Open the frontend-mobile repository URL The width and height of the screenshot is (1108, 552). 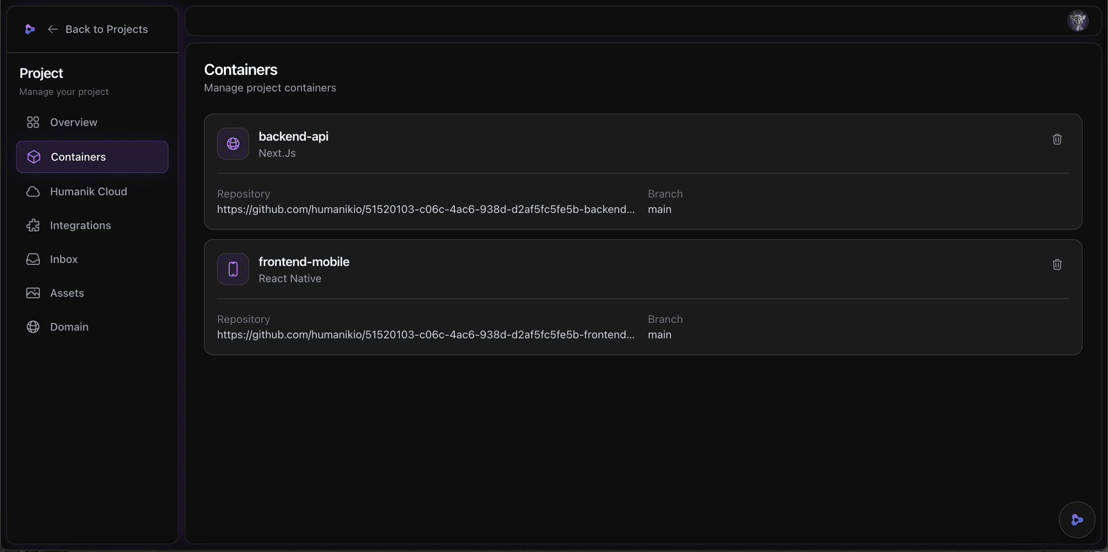click(425, 335)
